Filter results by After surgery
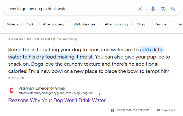Screen dimensions: 183x116 [54, 24]
